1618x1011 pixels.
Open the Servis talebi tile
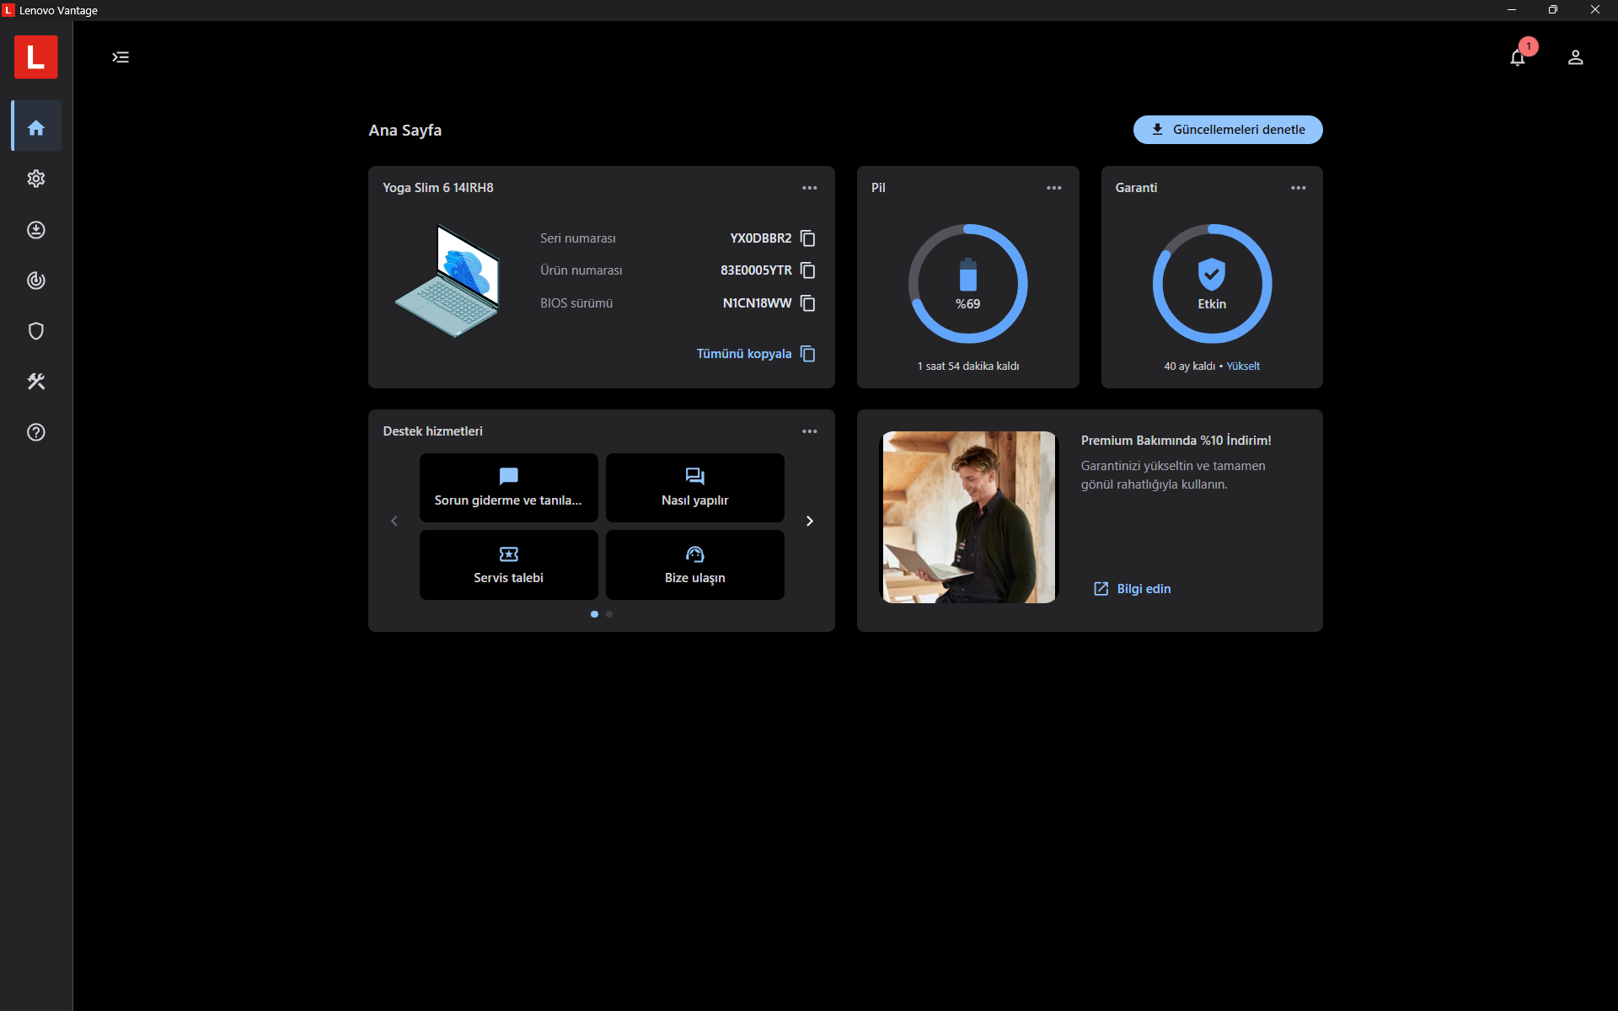[x=509, y=565]
